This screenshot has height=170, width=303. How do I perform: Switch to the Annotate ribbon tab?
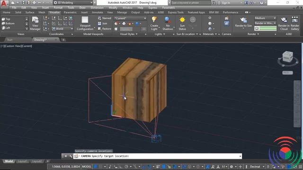[x=98, y=12]
